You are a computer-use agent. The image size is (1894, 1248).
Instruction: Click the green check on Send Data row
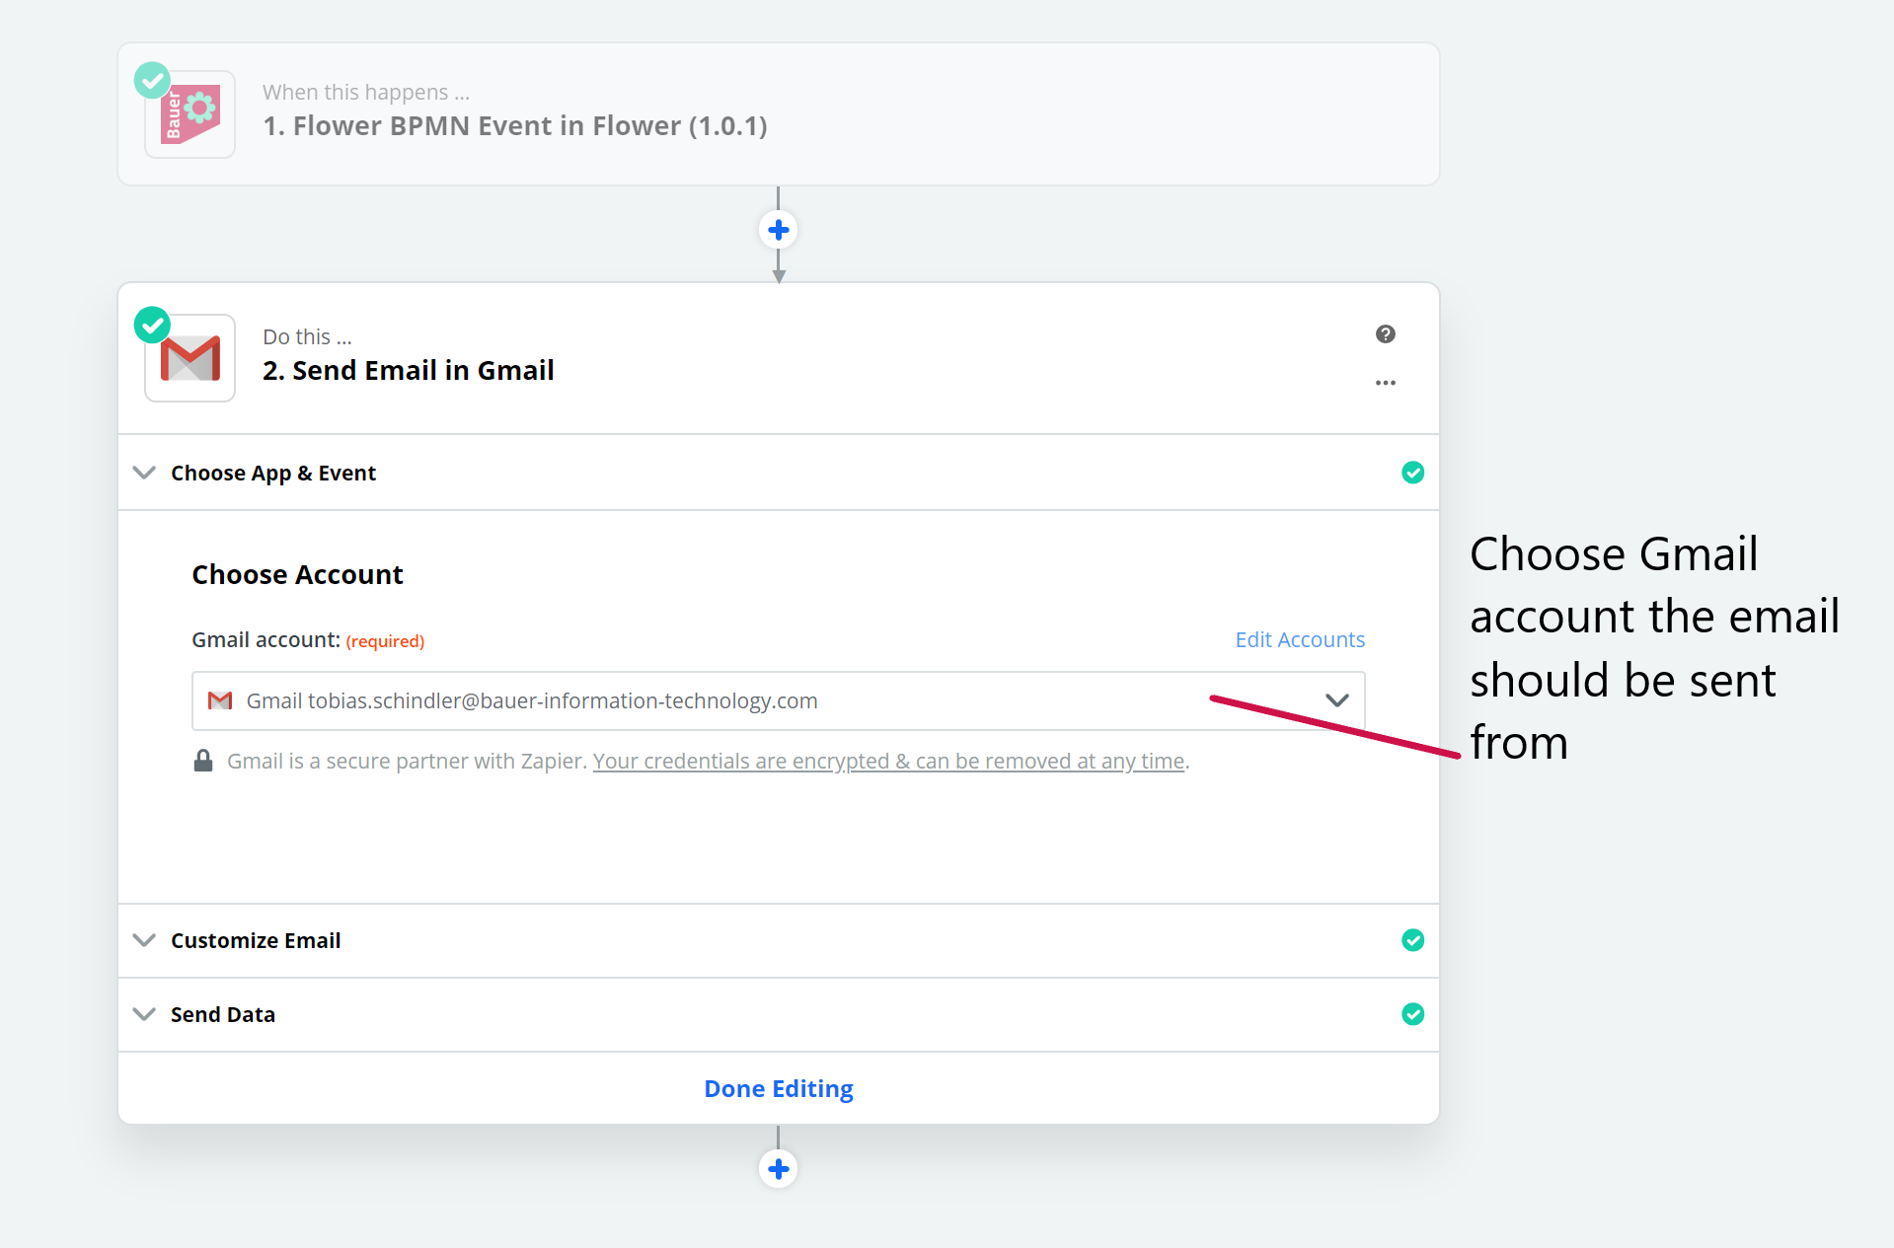tap(1412, 1014)
